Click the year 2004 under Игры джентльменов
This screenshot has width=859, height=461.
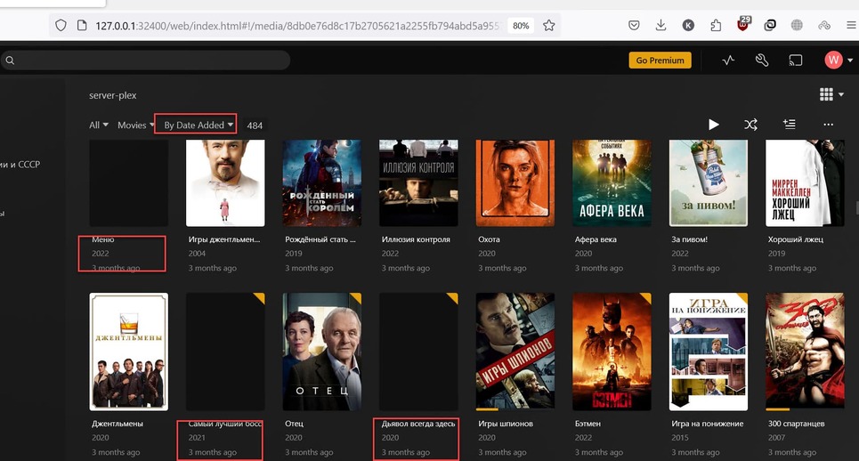pyautogui.click(x=197, y=254)
